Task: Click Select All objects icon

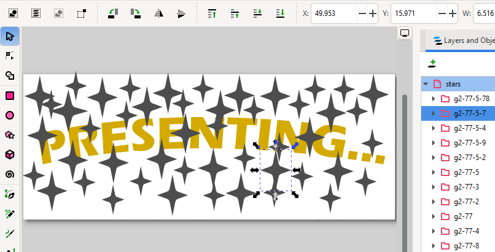Action: tap(13, 13)
